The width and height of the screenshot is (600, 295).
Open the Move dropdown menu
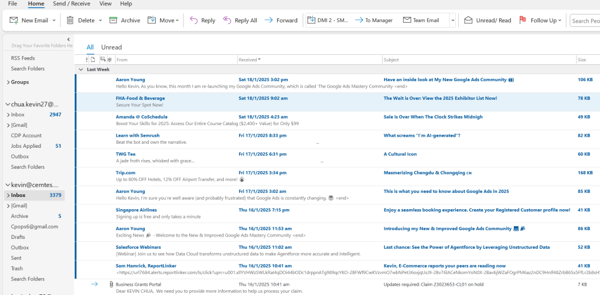(177, 20)
